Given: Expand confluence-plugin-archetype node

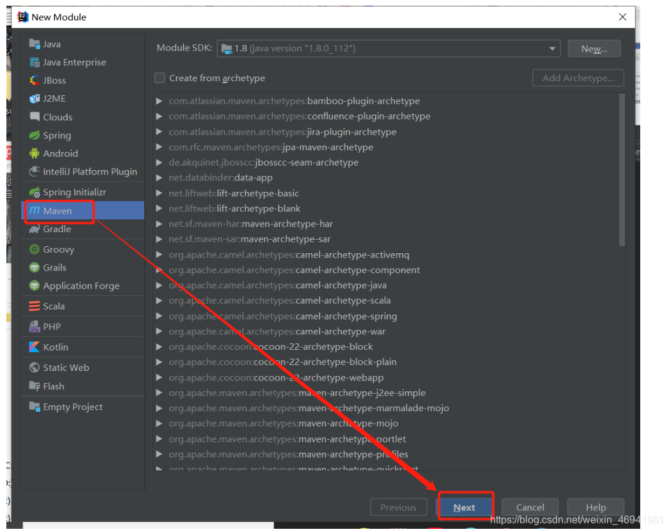Looking at the screenshot, I should (159, 116).
